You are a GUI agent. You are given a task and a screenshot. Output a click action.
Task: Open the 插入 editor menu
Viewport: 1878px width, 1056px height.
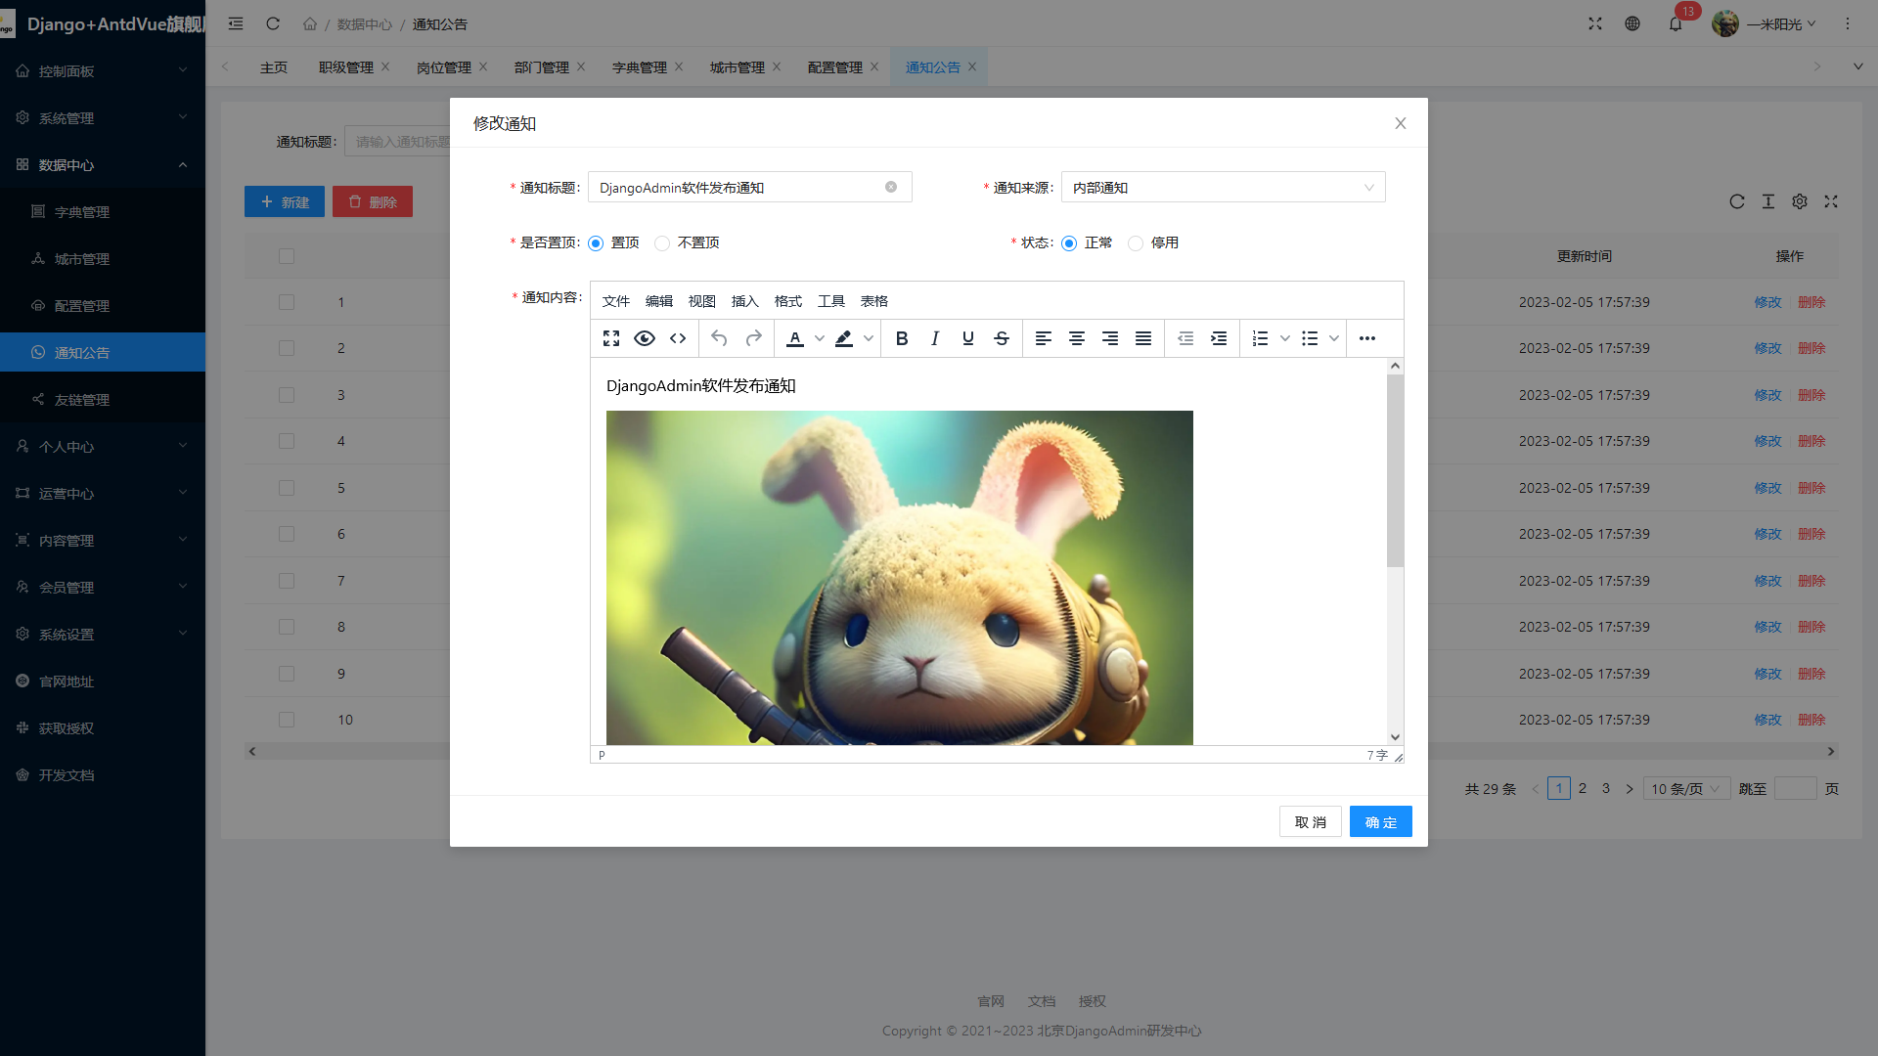pyautogui.click(x=744, y=301)
